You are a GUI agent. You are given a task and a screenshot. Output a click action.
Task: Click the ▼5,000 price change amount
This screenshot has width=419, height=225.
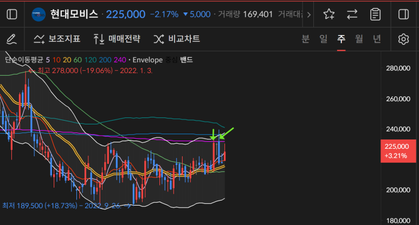pos(197,15)
